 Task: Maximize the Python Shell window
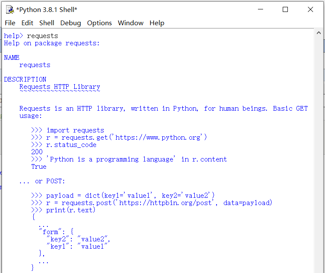click(285, 9)
